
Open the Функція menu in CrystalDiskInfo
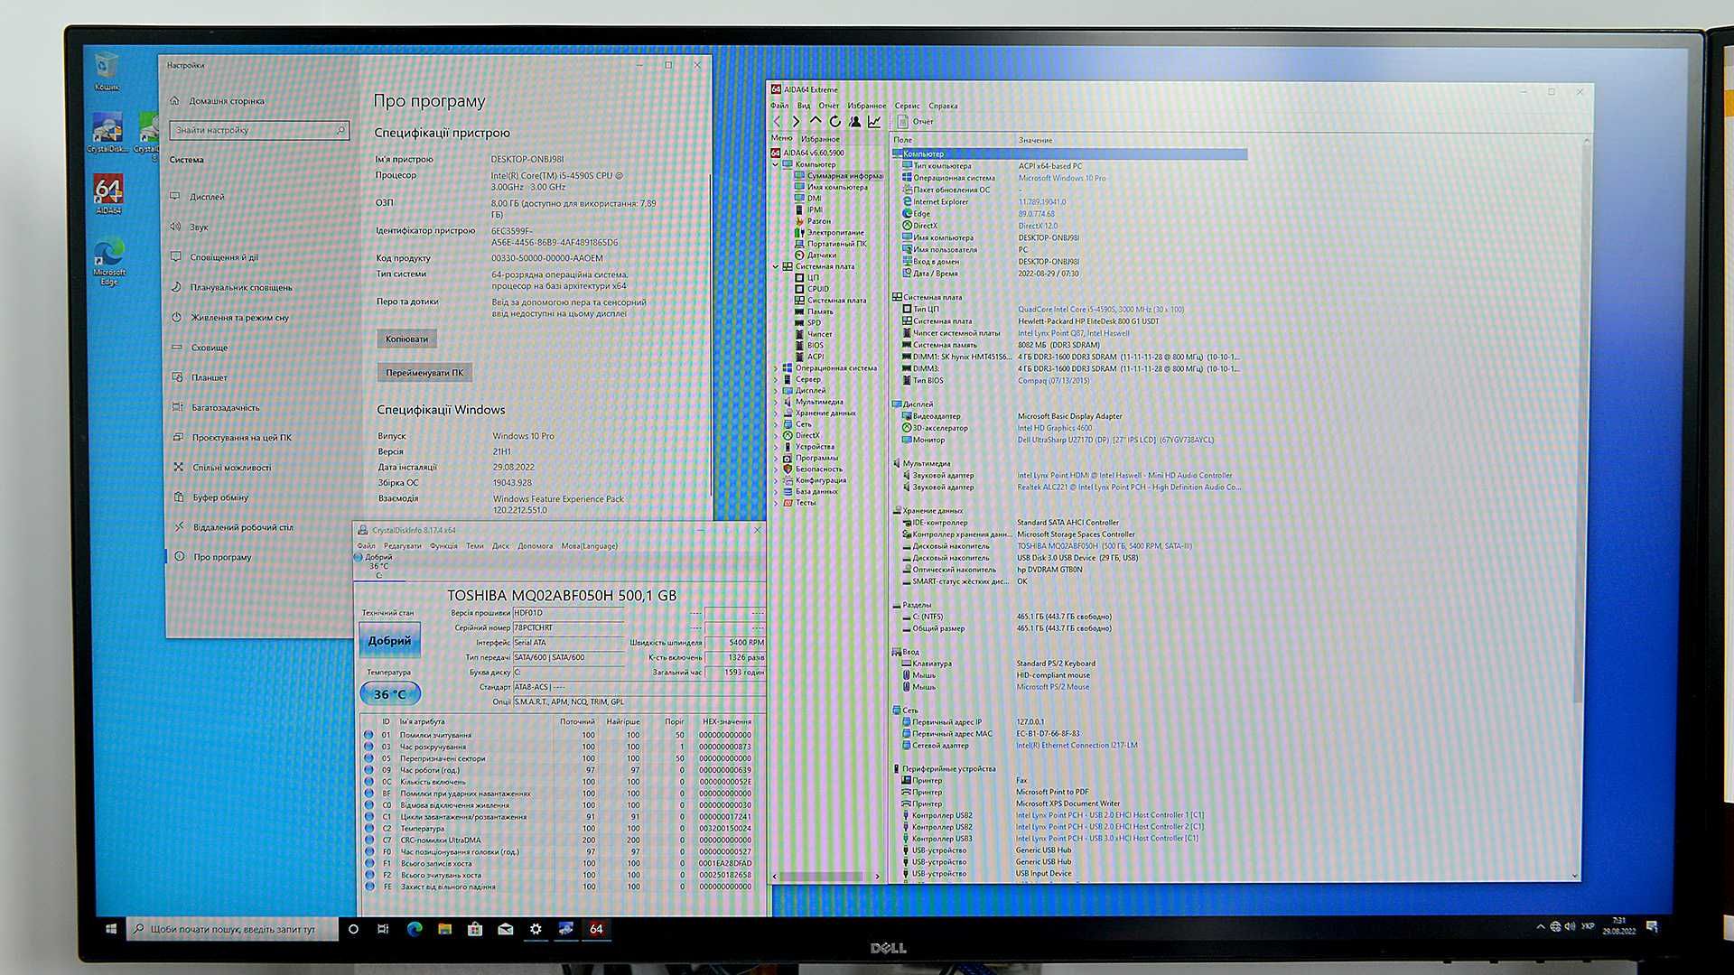pyautogui.click(x=443, y=546)
